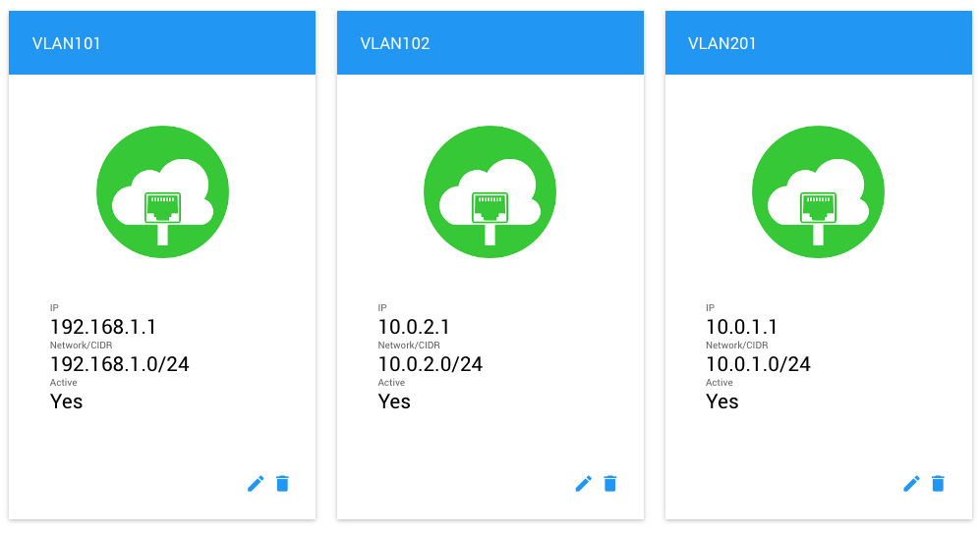Click the IP address 192.168.1.1
Image resolution: width=979 pixels, height=533 pixels.
point(103,327)
